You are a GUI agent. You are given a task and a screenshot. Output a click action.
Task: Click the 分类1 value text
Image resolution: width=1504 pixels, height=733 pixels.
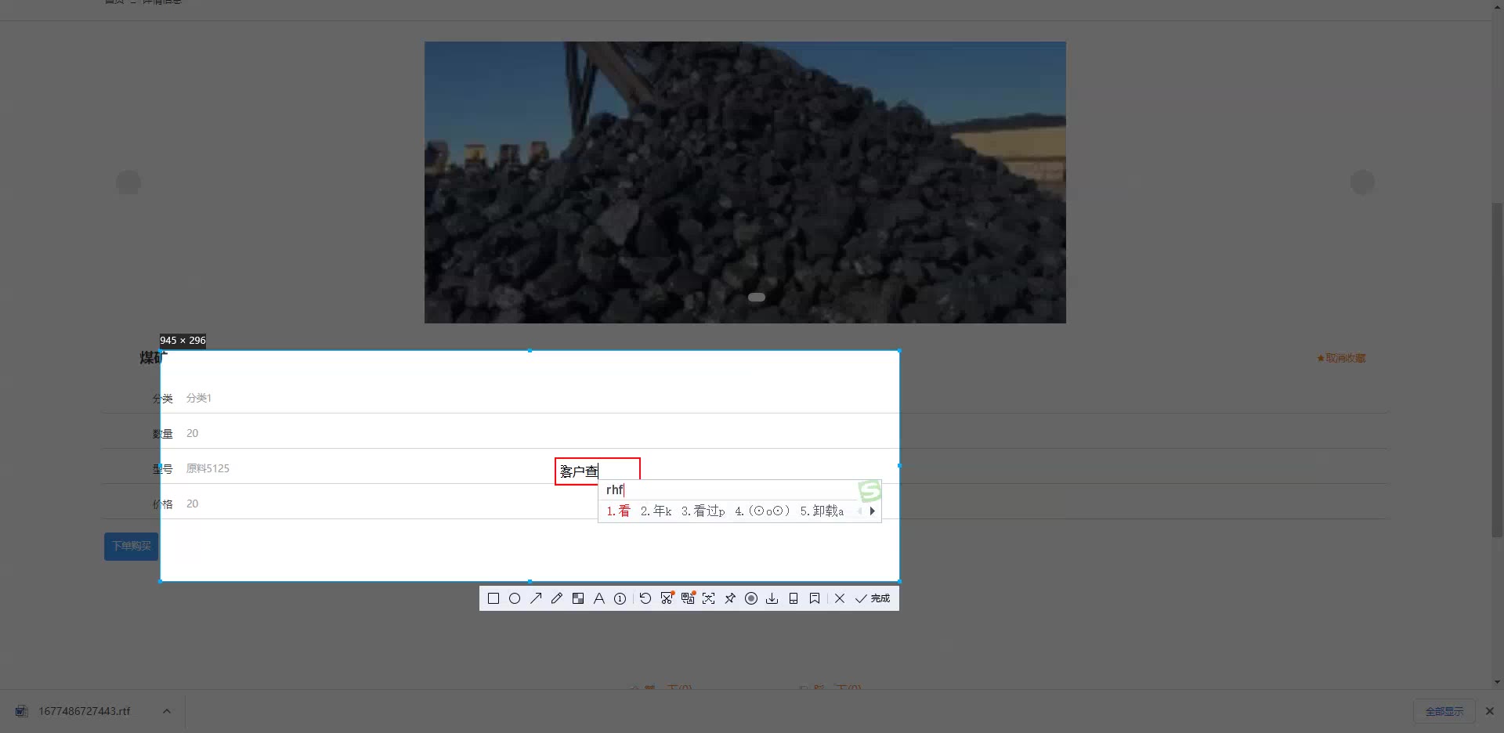tap(199, 398)
